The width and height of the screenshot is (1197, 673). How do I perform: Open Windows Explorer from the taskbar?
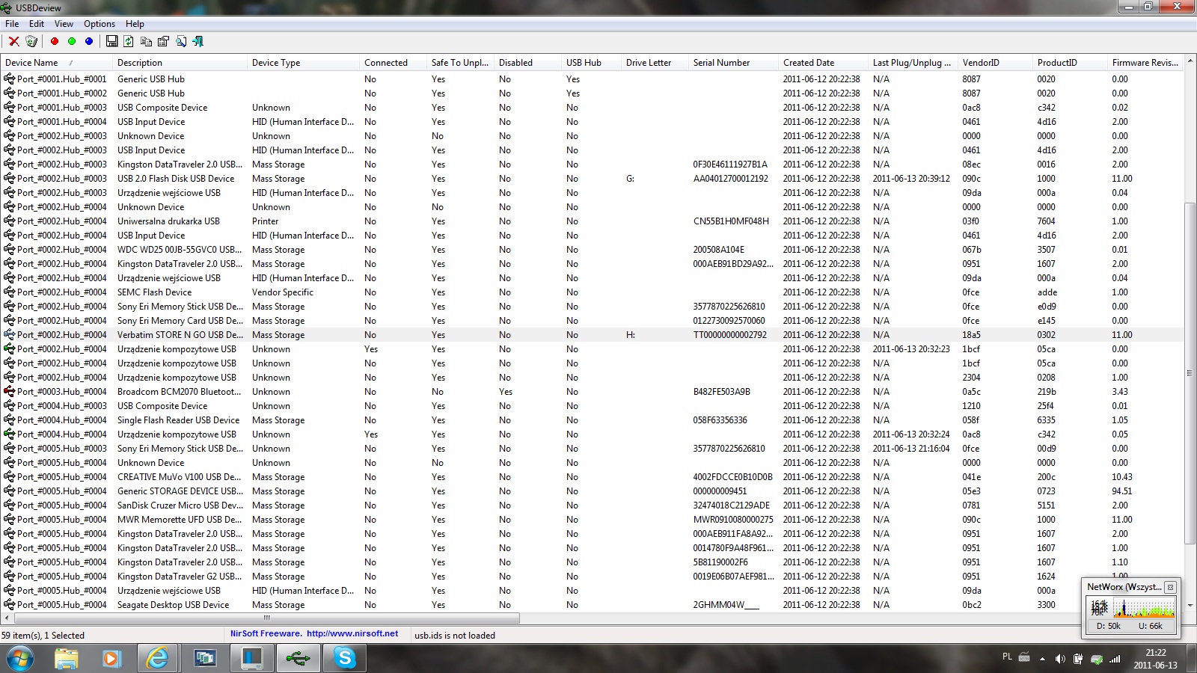[67, 659]
